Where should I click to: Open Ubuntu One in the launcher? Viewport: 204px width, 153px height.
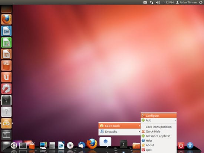coord(6,77)
